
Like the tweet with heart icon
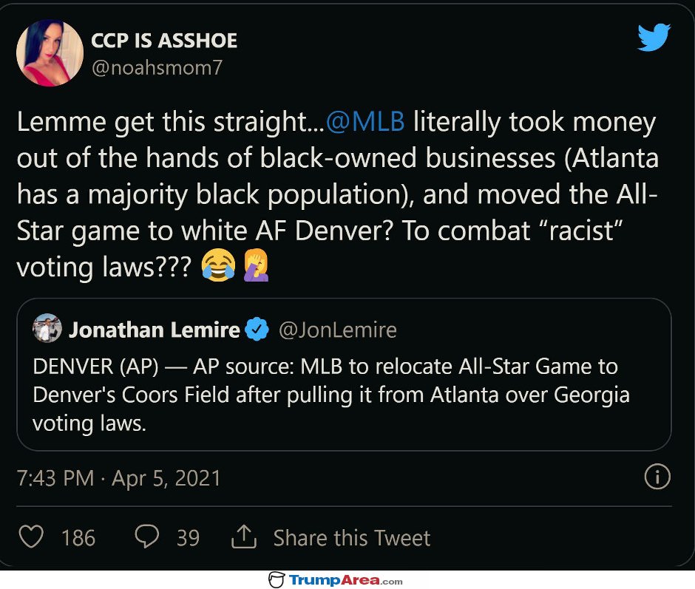click(31, 537)
